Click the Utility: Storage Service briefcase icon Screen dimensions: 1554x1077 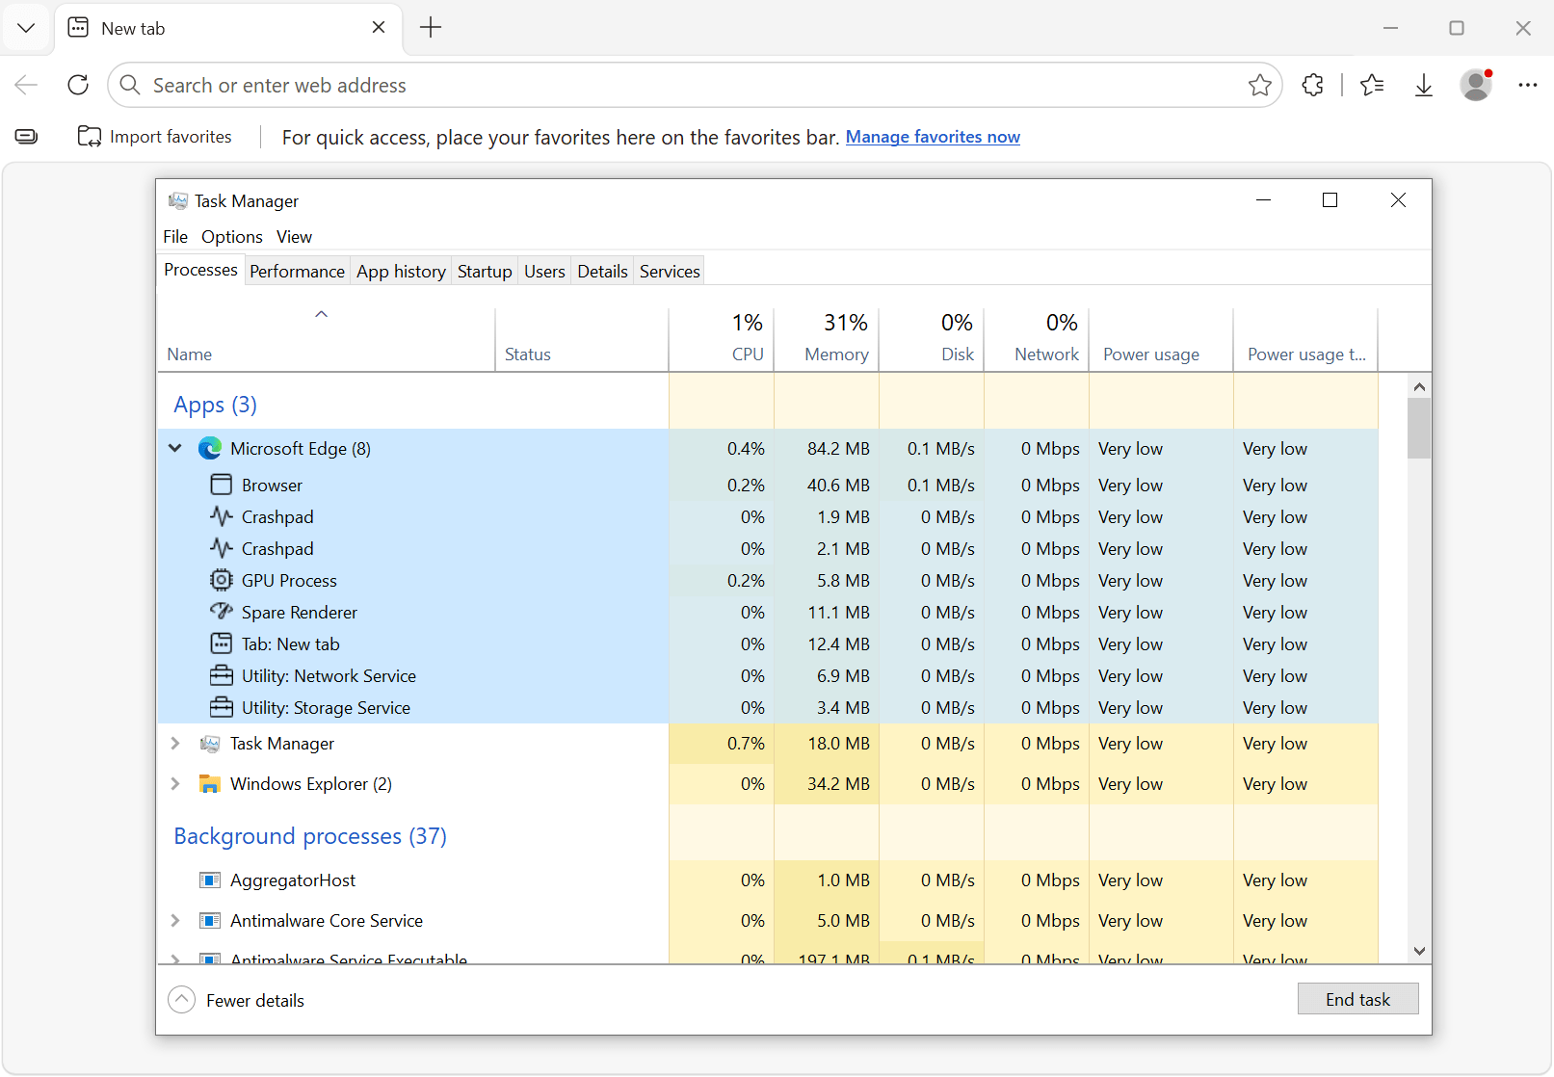coord(222,707)
